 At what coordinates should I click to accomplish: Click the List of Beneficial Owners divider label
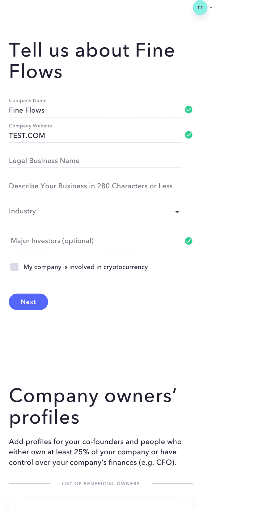pyautogui.click(x=101, y=484)
